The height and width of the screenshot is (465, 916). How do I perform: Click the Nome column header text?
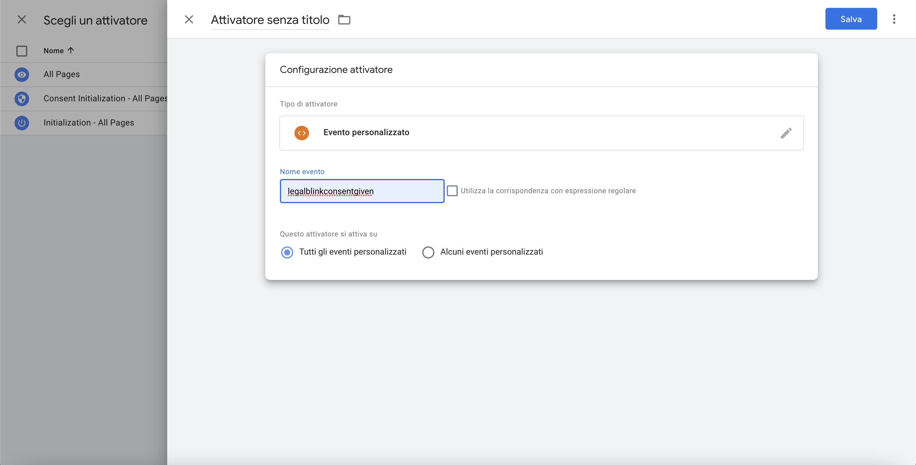(53, 51)
